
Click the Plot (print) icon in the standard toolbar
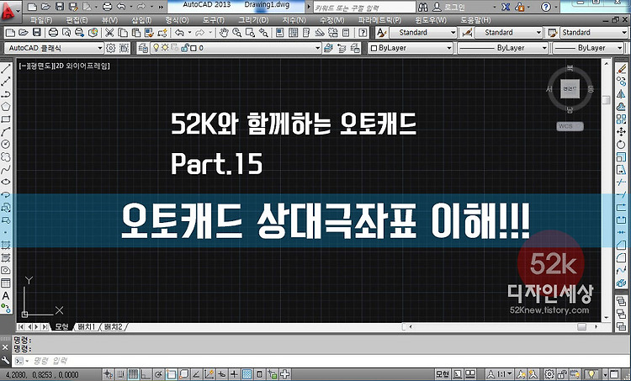point(53,33)
